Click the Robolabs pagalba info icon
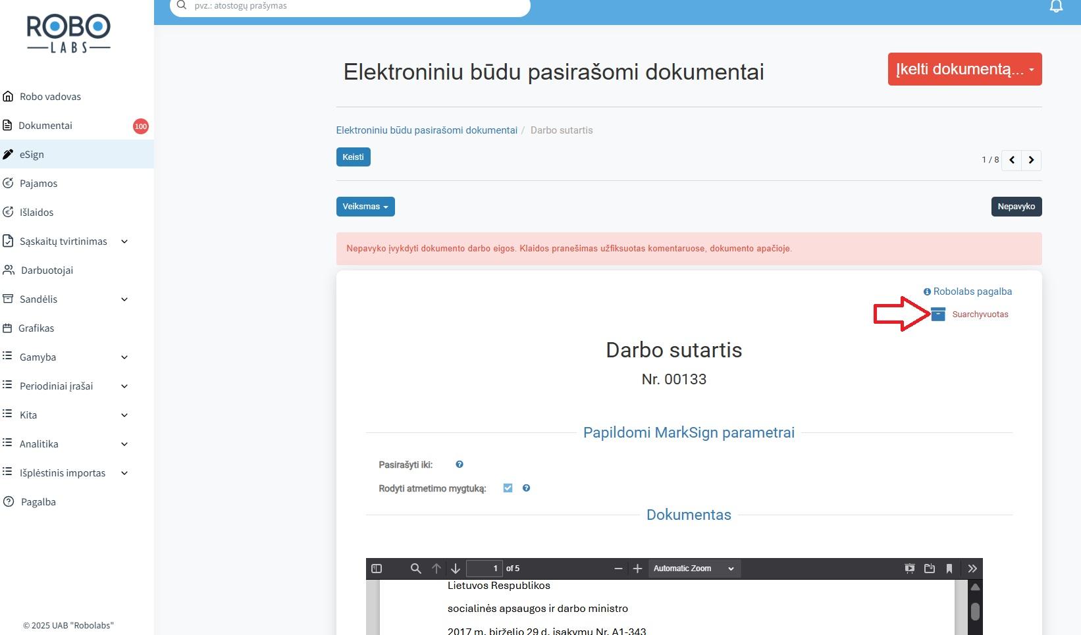The width and height of the screenshot is (1081, 635). point(927,292)
